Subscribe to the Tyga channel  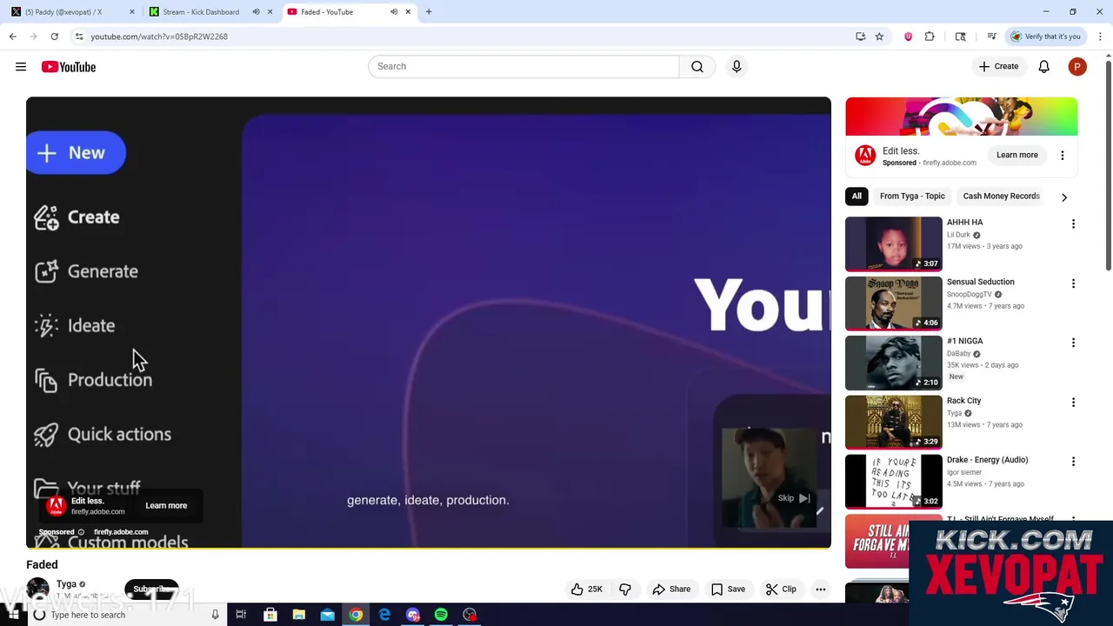click(x=151, y=589)
